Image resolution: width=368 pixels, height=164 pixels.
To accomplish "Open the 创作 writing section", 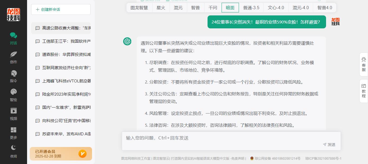I will coord(14,58).
